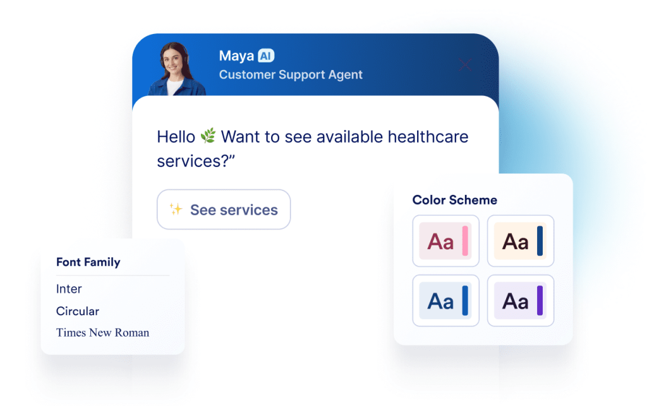Choose Times New Roman from Font Family list

102,332
